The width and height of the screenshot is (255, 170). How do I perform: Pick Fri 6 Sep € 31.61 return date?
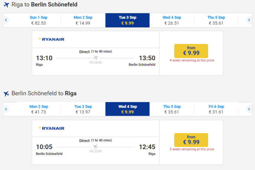pyautogui.click(x=216, y=109)
